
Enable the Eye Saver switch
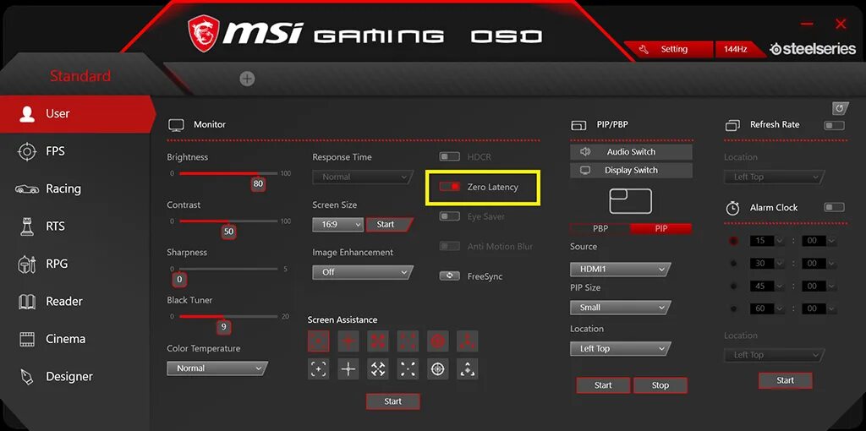pyautogui.click(x=450, y=216)
